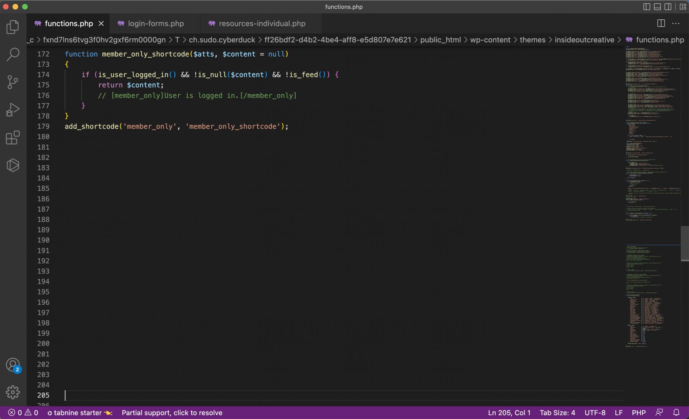
Task: Click the editor vertical scrollbar thumb
Action: [685, 243]
